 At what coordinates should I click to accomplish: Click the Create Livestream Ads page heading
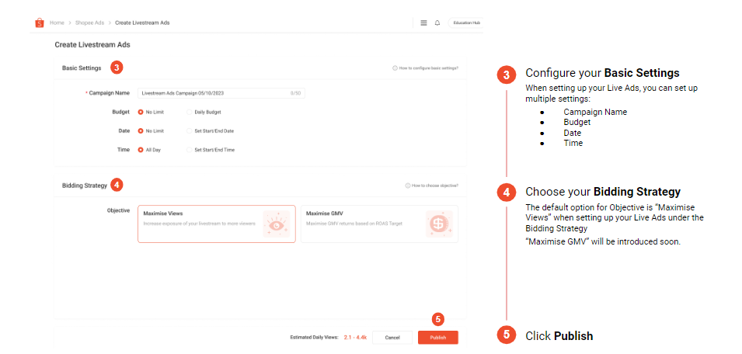coord(92,45)
